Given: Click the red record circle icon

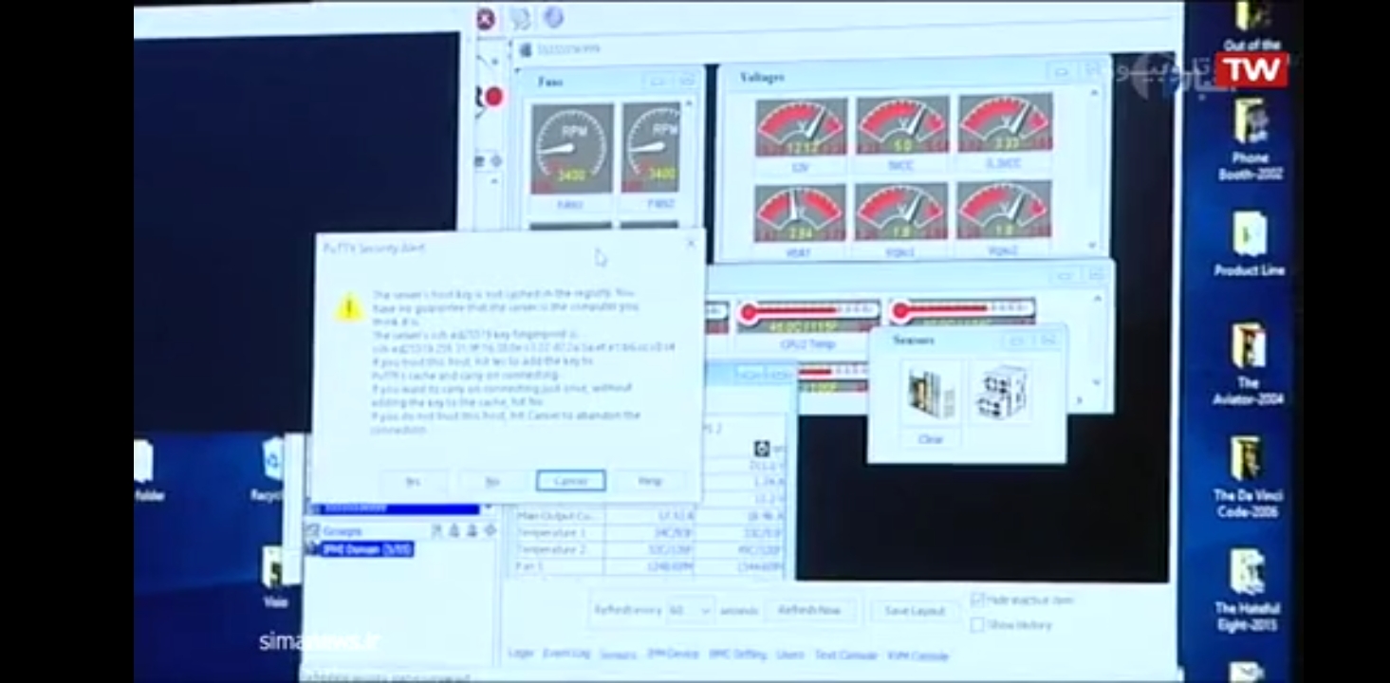Looking at the screenshot, I should [492, 97].
